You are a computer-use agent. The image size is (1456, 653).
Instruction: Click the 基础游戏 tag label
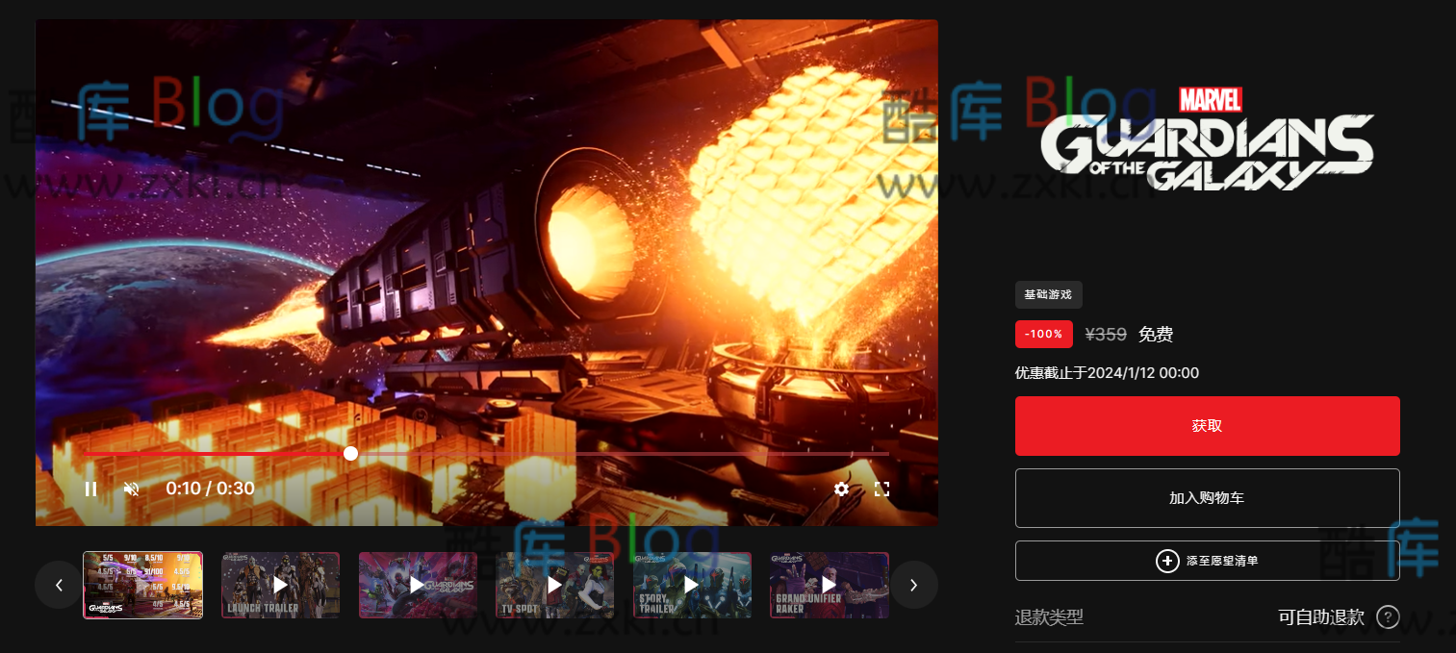click(1048, 295)
